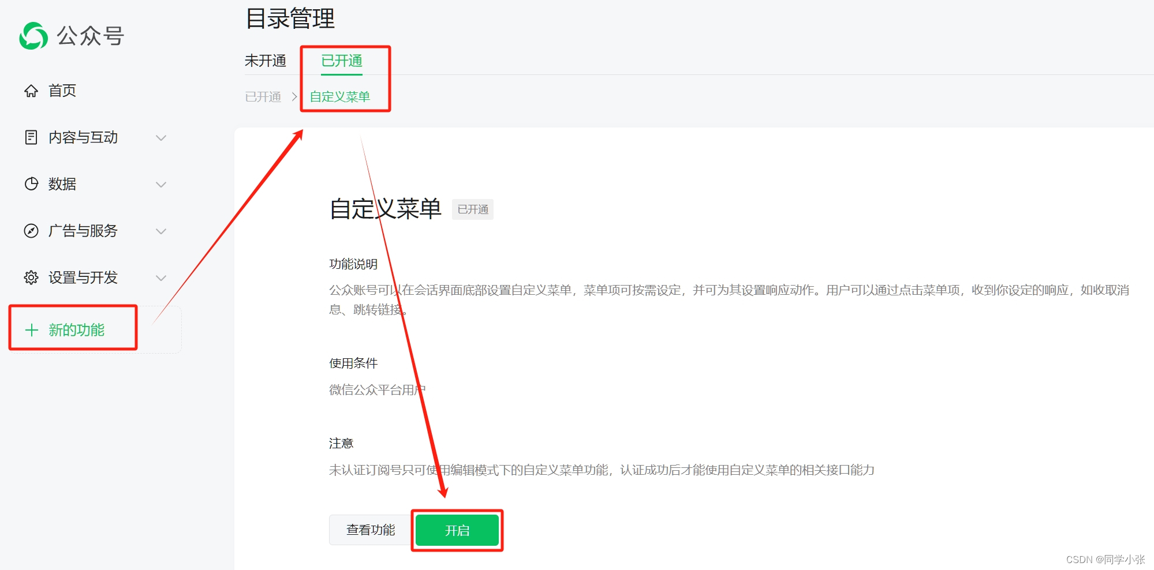Click the green 开启 button
The height and width of the screenshot is (570, 1154).
[457, 530]
